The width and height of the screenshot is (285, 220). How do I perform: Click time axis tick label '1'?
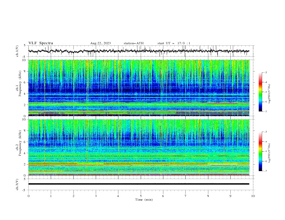[x=51, y=196]
